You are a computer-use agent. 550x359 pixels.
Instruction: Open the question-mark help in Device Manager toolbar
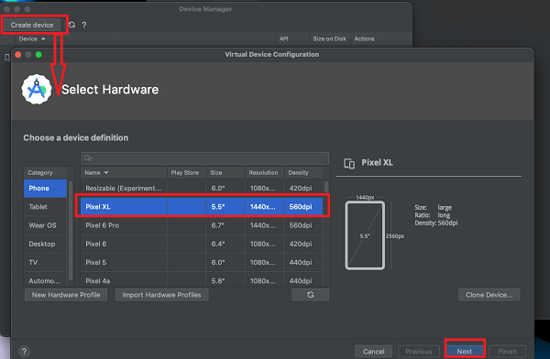pyautogui.click(x=84, y=25)
